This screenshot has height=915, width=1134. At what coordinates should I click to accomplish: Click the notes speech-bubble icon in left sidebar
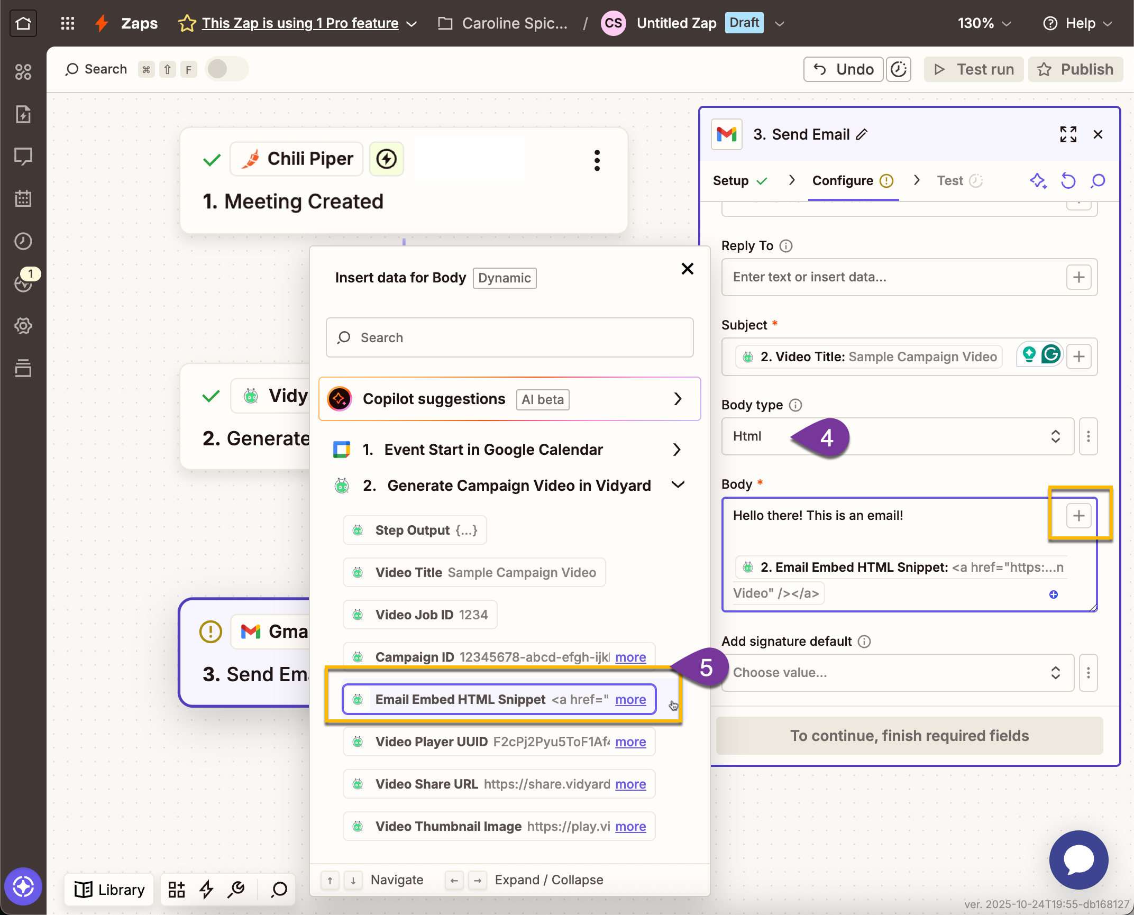coord(23,156)
